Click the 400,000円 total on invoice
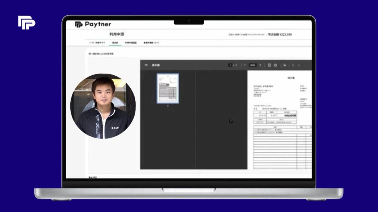This screenshot has width=378, height=212. [x=290, y=115]
